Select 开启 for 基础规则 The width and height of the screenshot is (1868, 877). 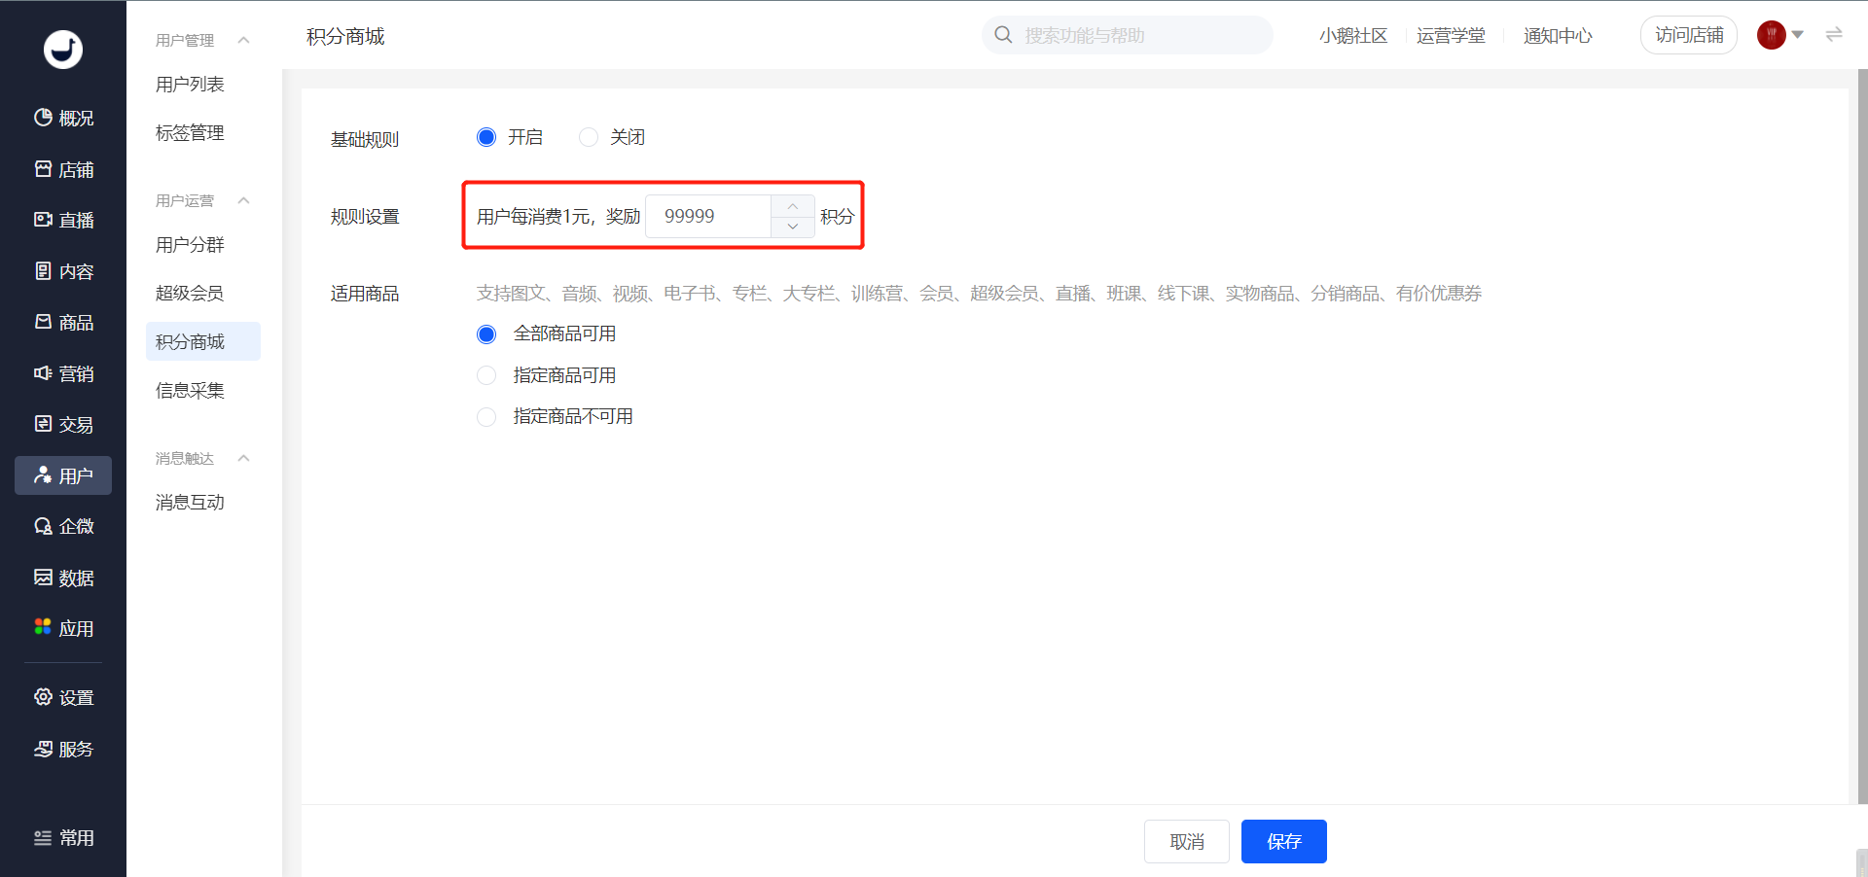click(486, 137)
